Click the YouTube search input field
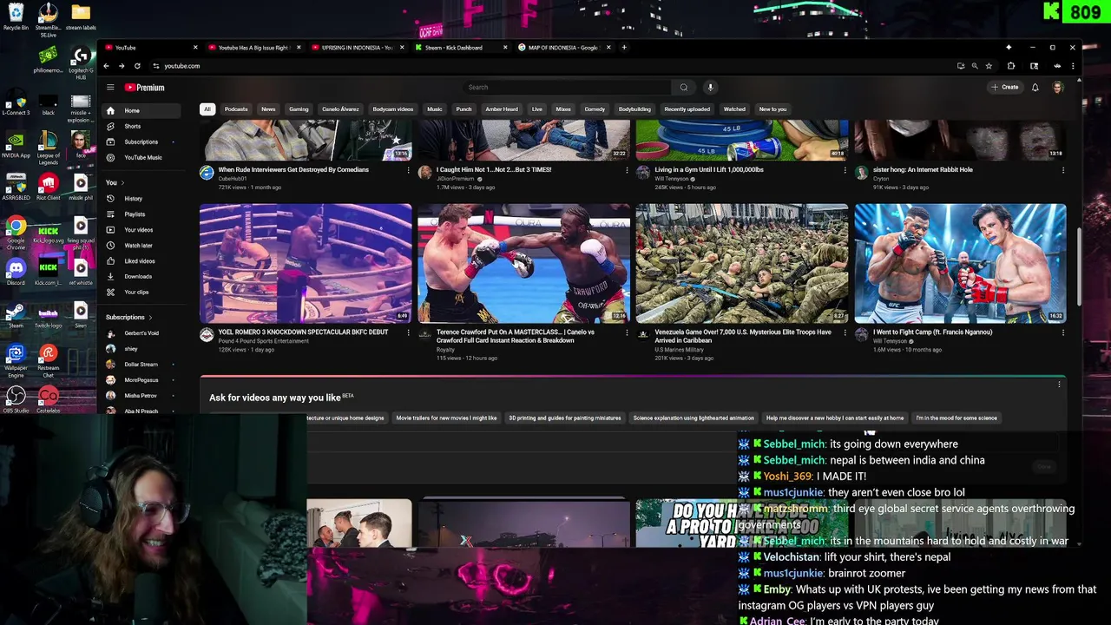Image resolution: width=1111 pixels, height=625 pixels. [567, 88]
